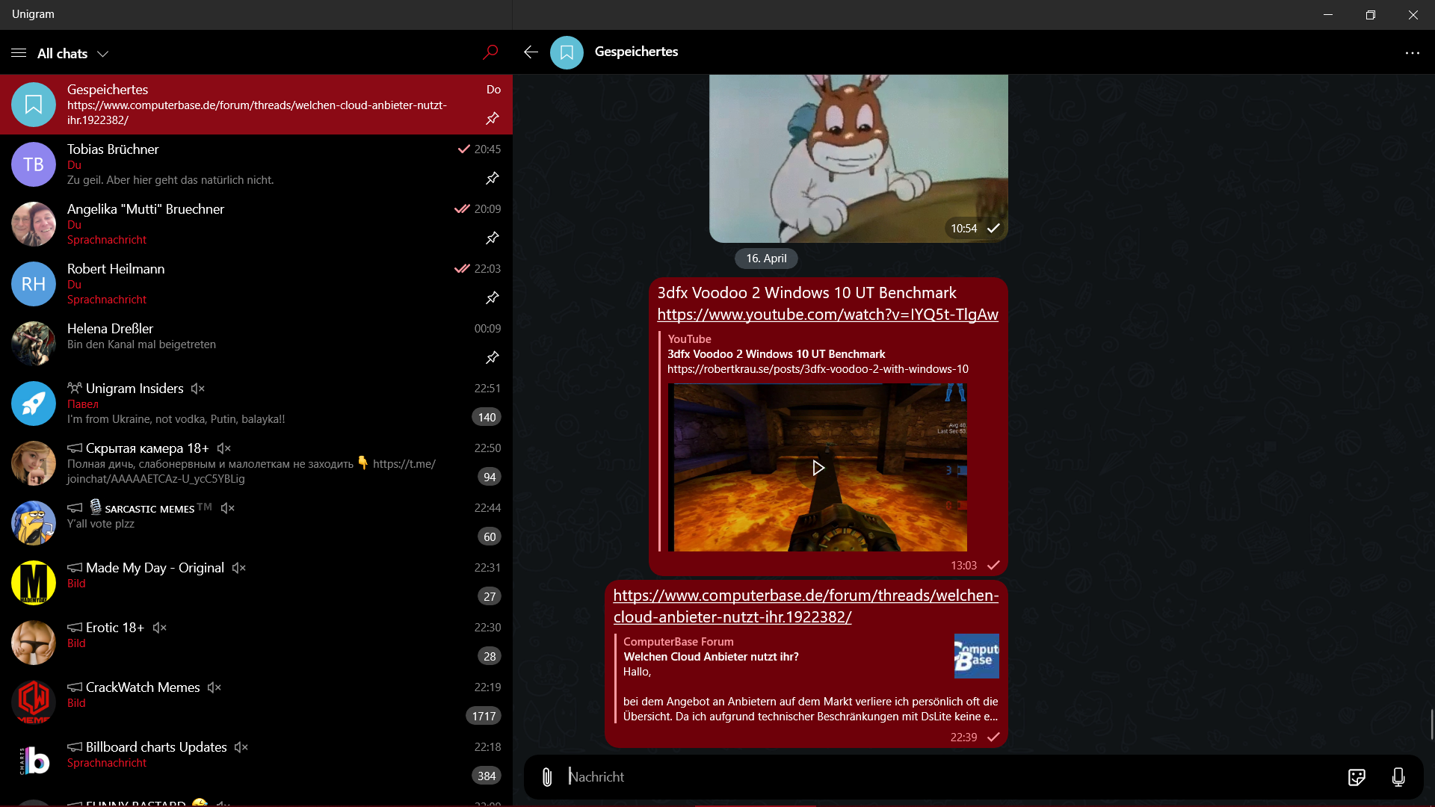Click the Gespeichertes bookmark avatar in header

click(x=567, y=52)
